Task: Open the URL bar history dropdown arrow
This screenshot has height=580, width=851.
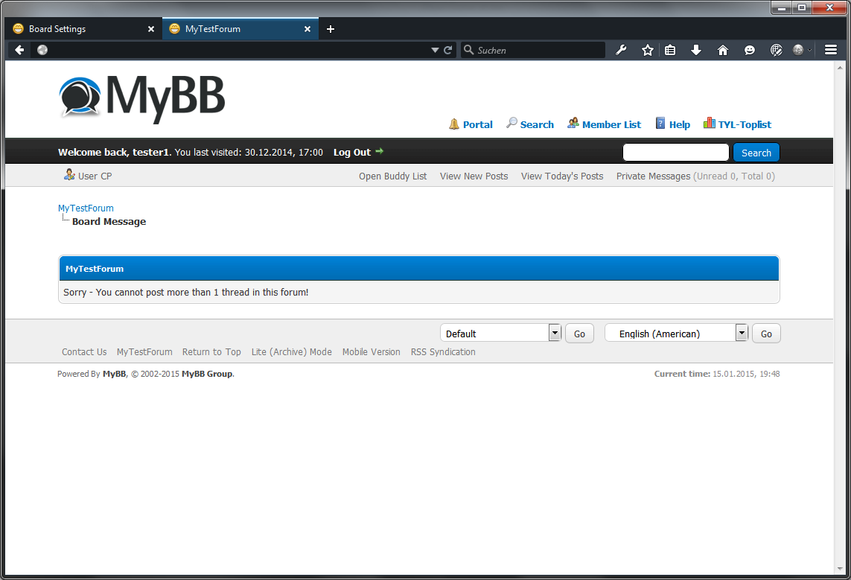Action: 435,50
